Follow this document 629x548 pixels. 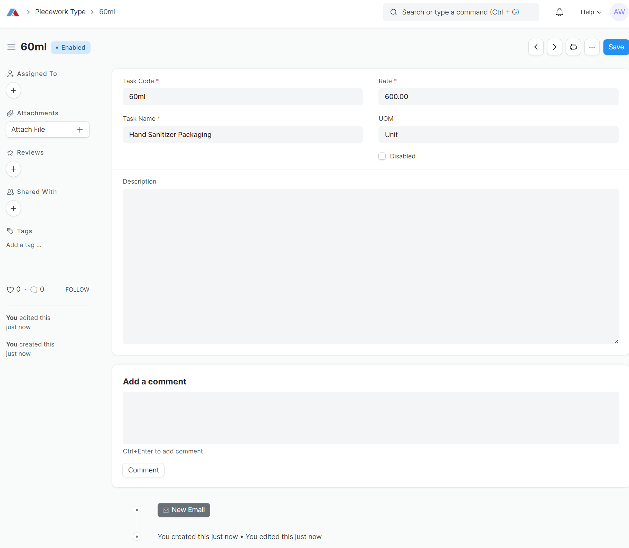tap(77, 290)
